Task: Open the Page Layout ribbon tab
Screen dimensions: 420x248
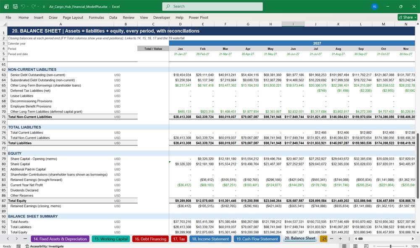Action: pos(73,17)
